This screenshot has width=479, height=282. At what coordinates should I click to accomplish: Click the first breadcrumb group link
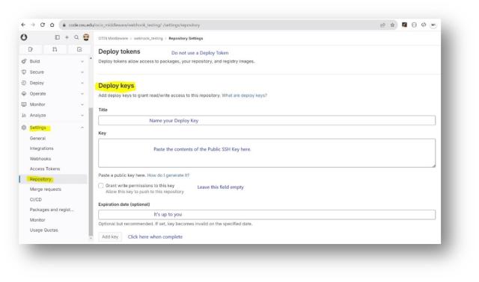113,38
